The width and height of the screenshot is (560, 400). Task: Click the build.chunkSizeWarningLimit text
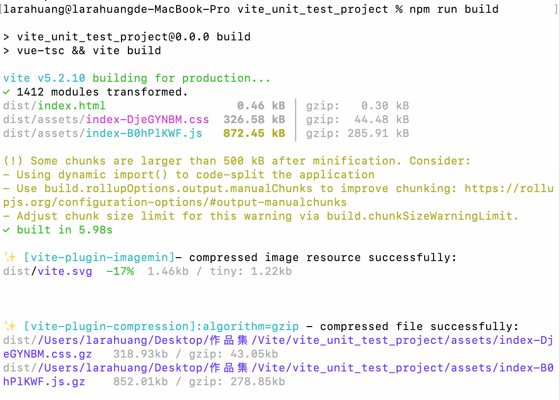pos(423,216)
